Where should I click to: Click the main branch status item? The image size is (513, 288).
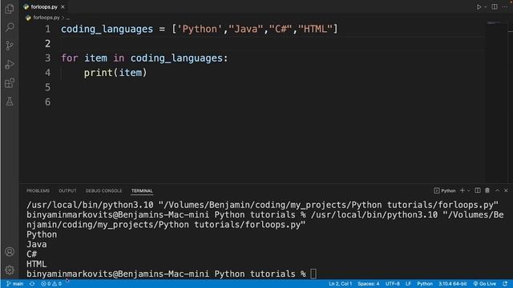14,284
